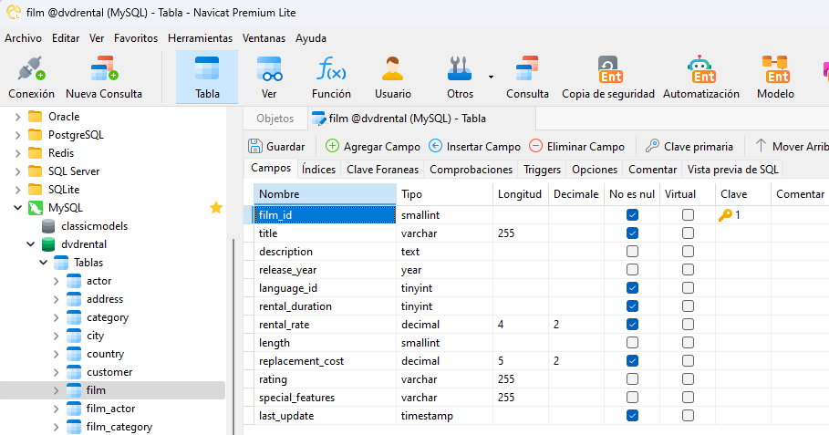Screen dimensions: 829x435
Task: Click the Insertar Campo arrow icon
Action: 435,146
